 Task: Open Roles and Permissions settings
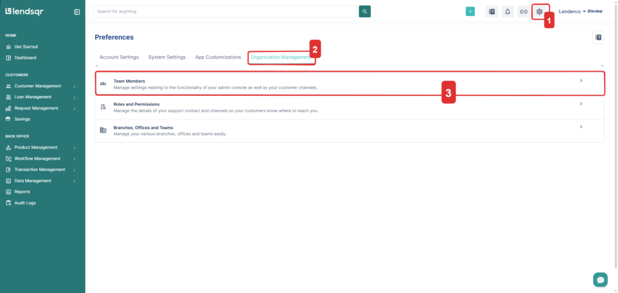[349, 107]
